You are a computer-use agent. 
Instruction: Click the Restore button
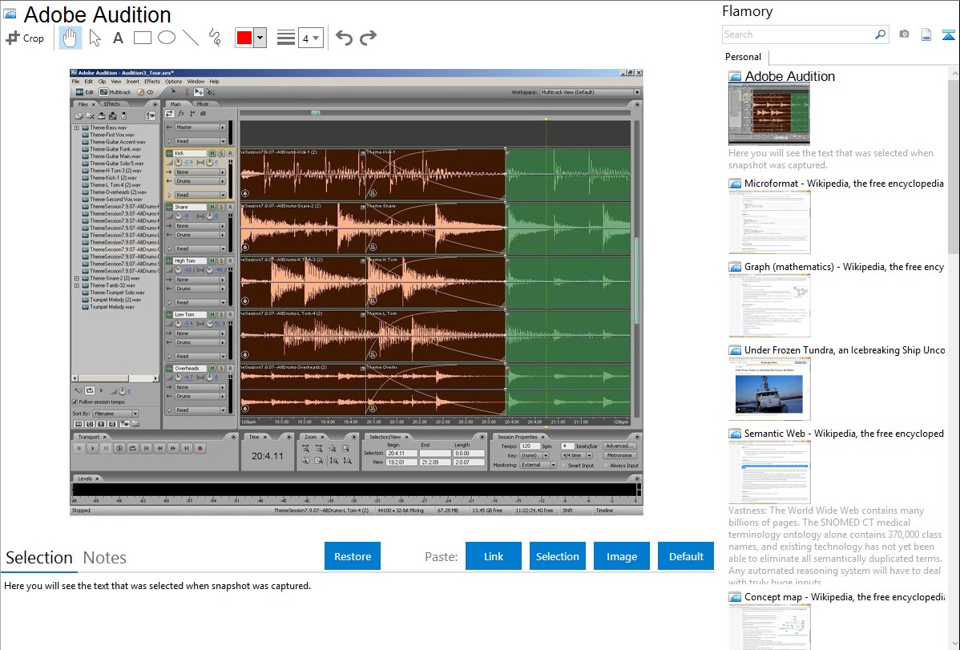tap(353, 556)
